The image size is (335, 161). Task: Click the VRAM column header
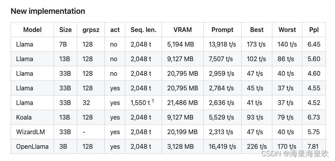(x=182, y=30)
